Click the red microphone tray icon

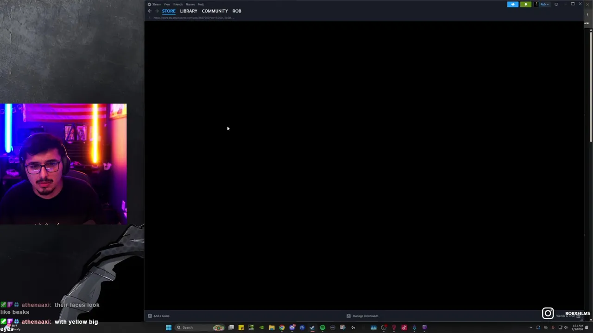tap(553, 327)
